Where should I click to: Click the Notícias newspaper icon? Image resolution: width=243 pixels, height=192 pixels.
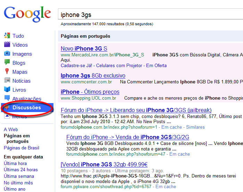[7, 81]
